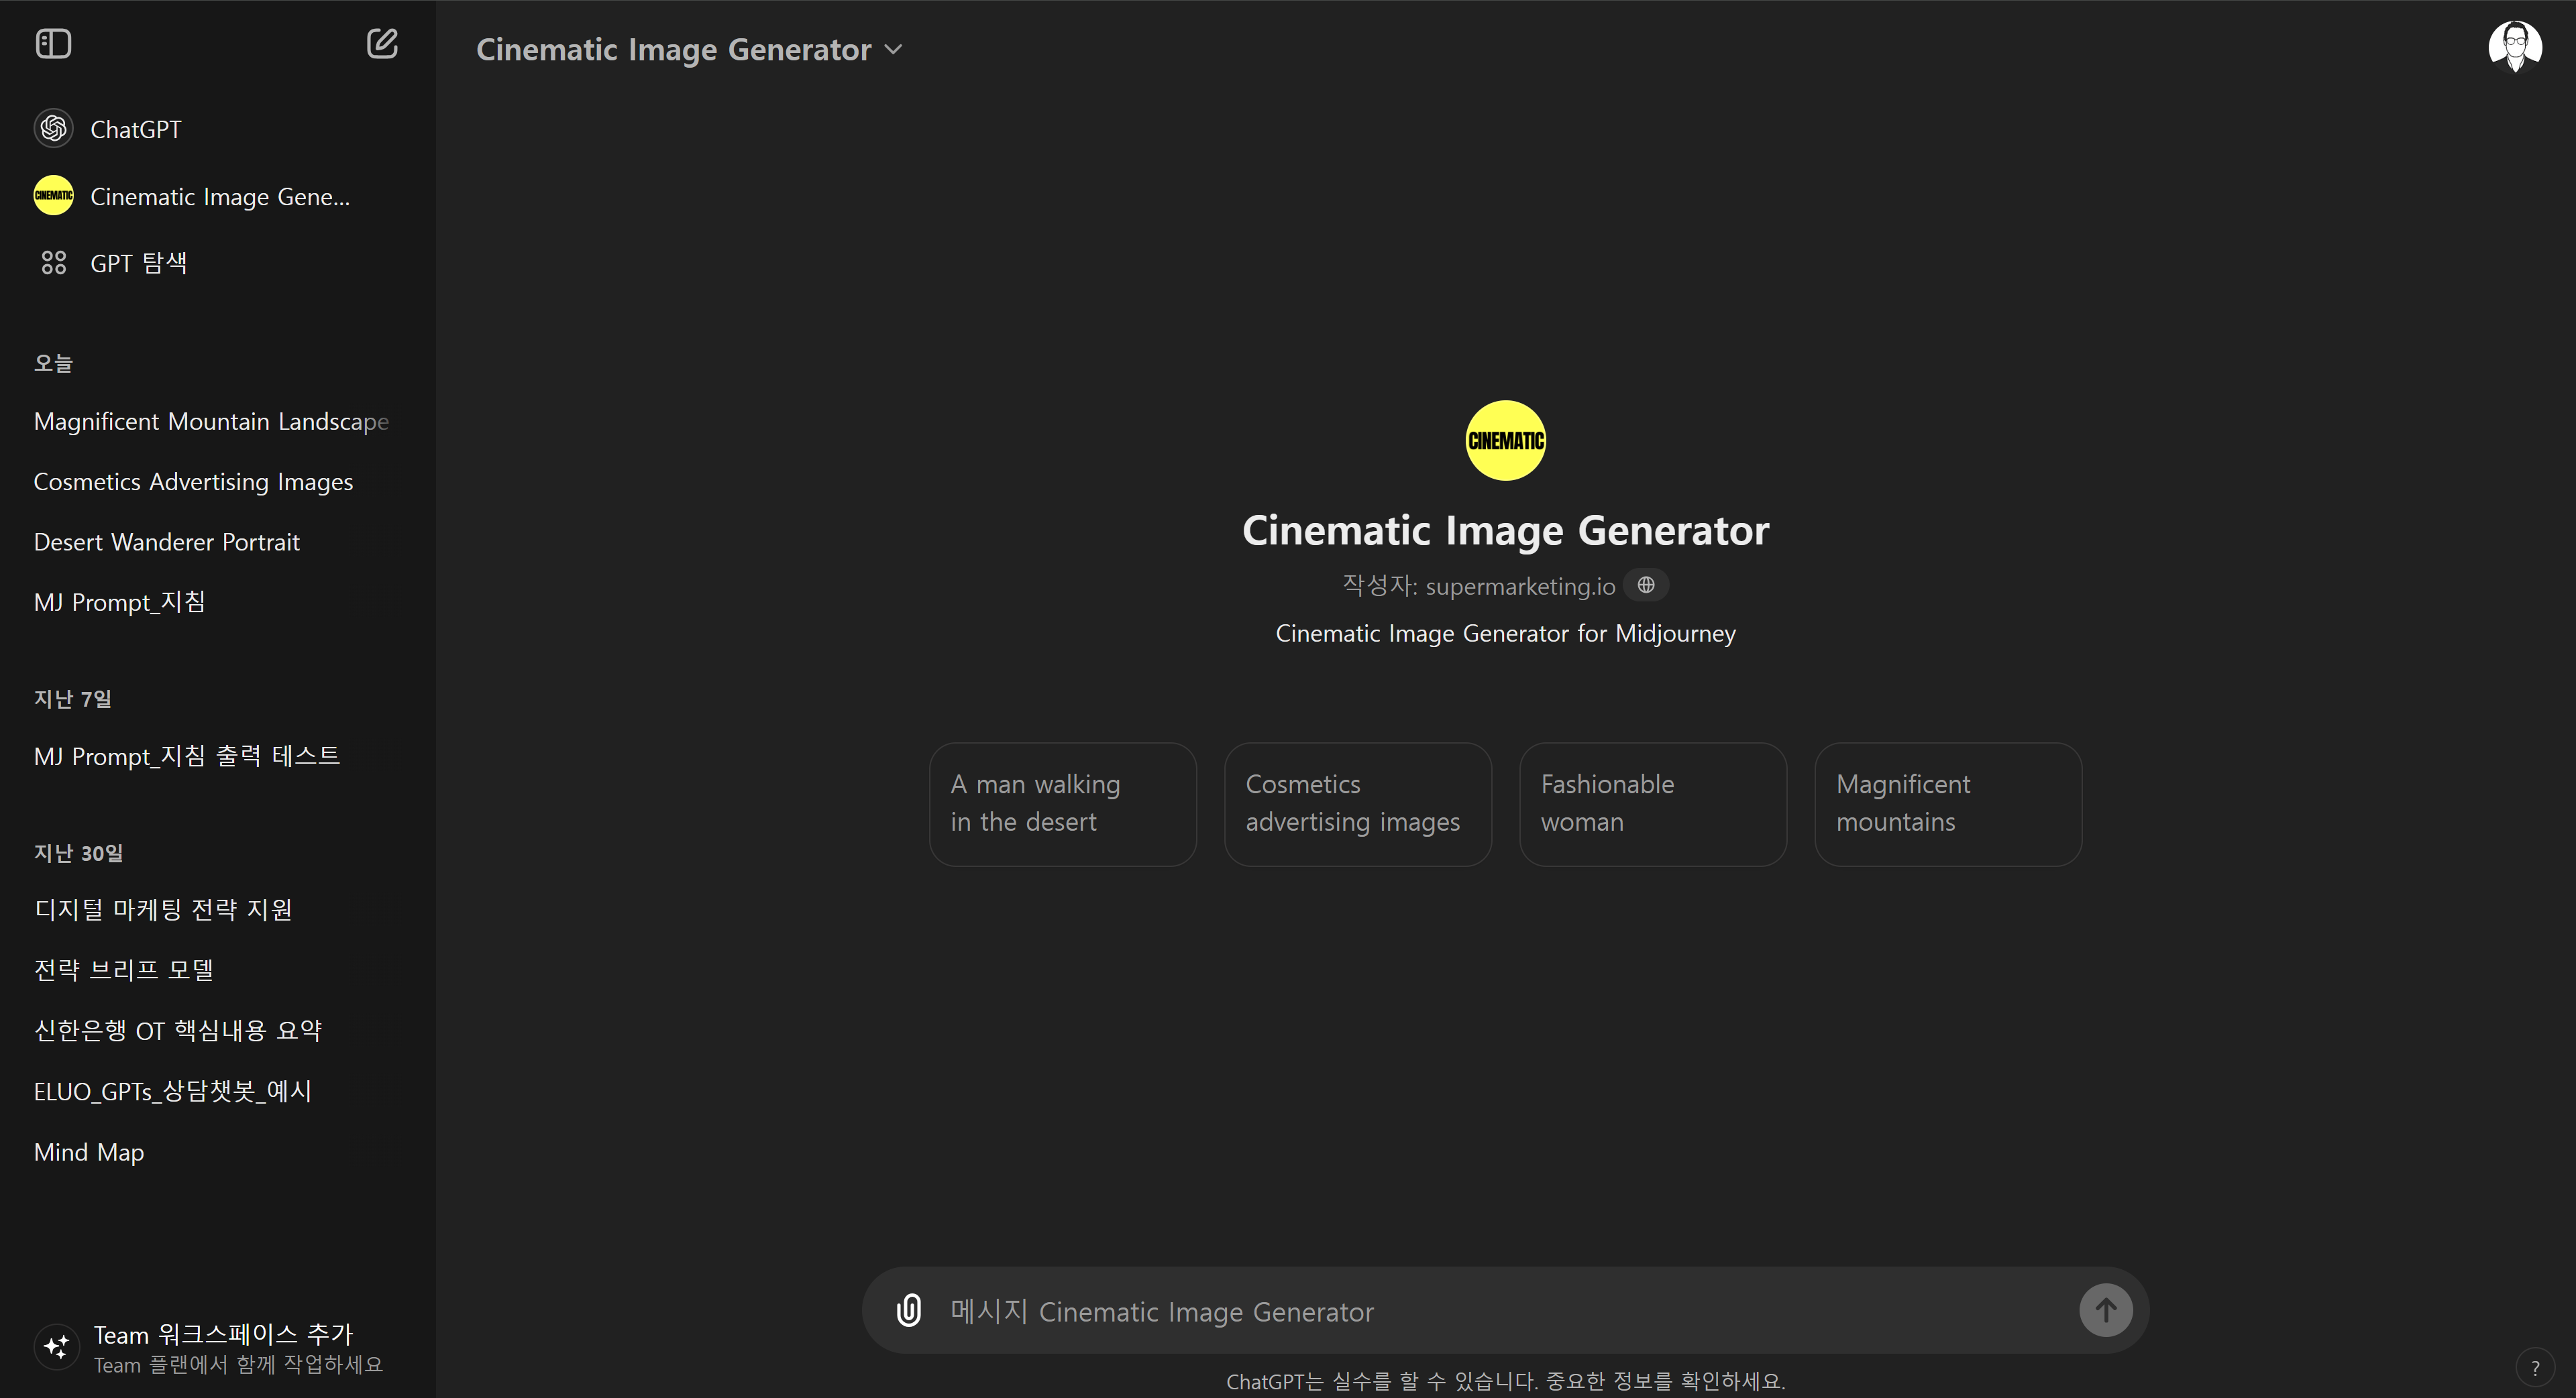Viewport: 2576px width, 1398px height.
Task: Click the 지난 7일 section header
Action: pyautogui.click(x=72, y=699)
